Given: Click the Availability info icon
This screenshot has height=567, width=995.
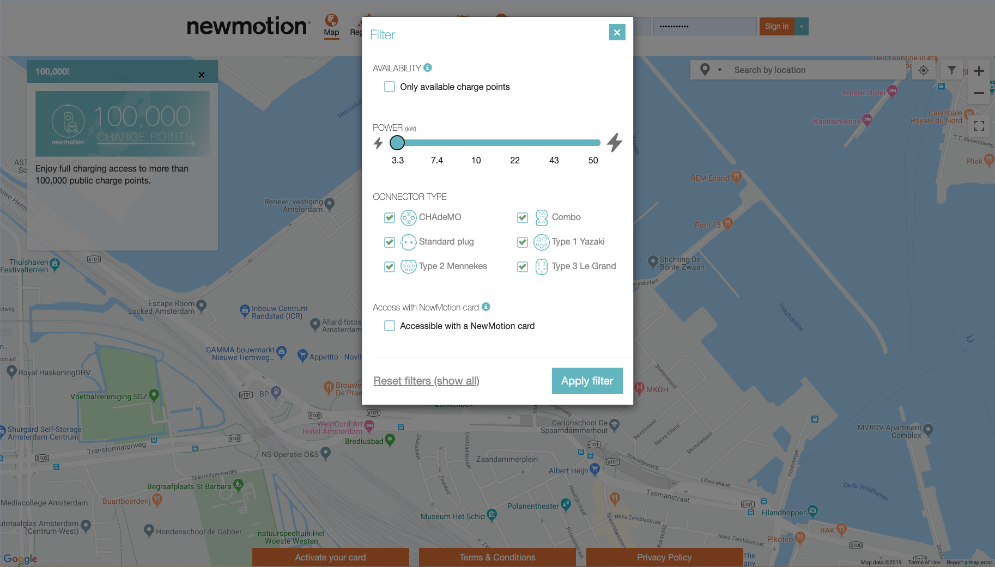Looking at the screenshot, I should click(x=428, y=68).
